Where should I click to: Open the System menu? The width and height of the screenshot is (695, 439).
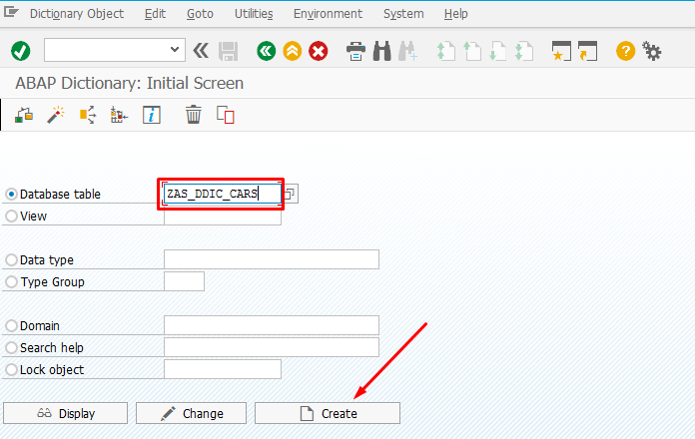[x=403, y=14]
